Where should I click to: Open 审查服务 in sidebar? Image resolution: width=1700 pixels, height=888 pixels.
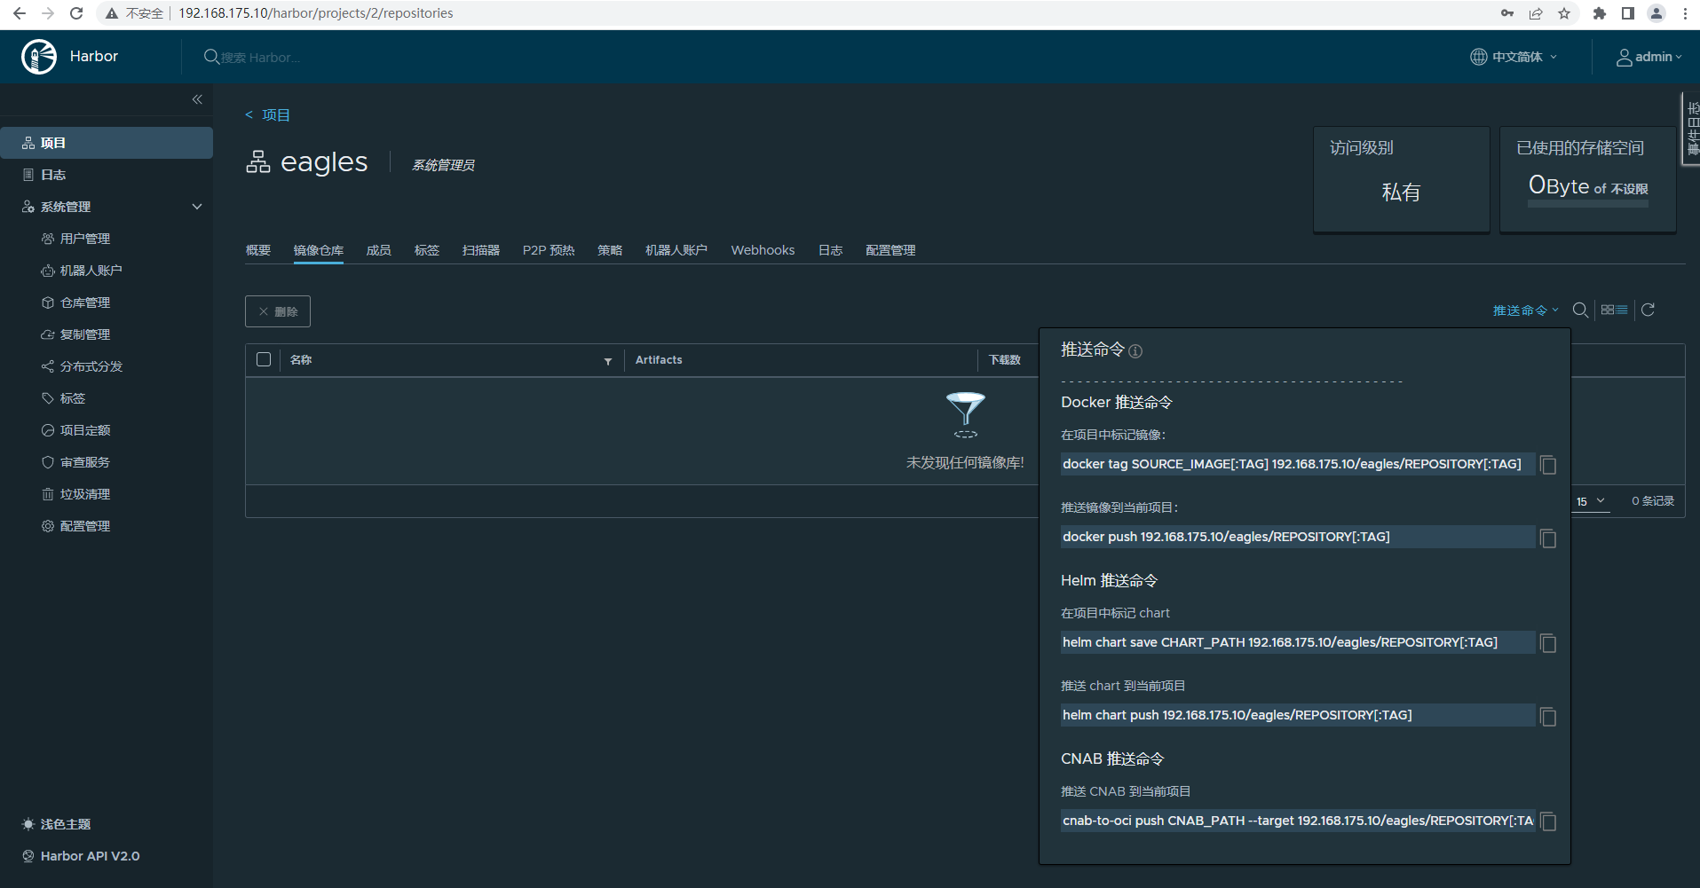click(85, 462)
